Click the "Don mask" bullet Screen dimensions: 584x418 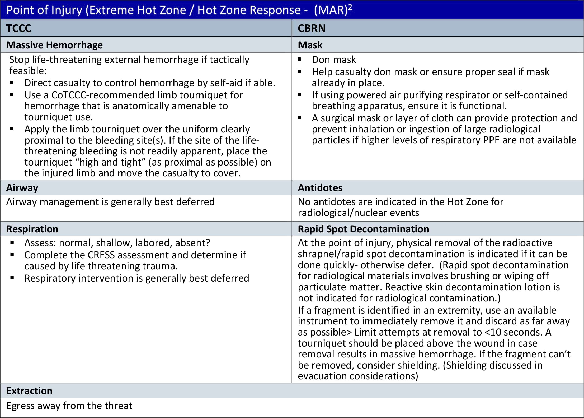click(x=334, y=59)
